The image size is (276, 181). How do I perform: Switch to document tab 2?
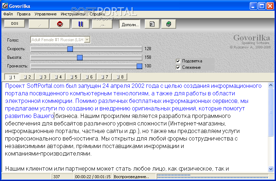[x=27, y=77]
